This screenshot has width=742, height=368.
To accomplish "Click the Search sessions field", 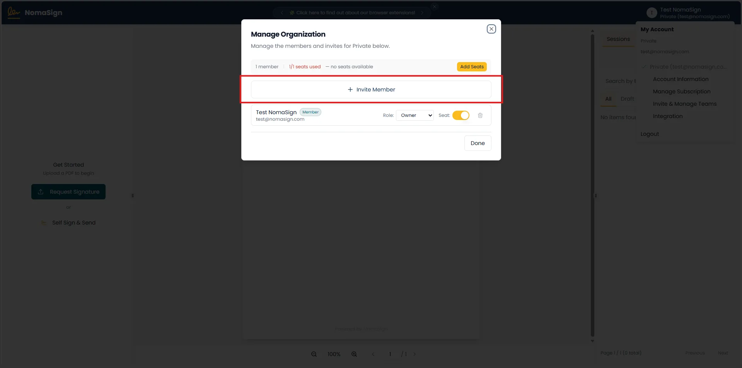I will pyautogui.click(x=619, y=81).
